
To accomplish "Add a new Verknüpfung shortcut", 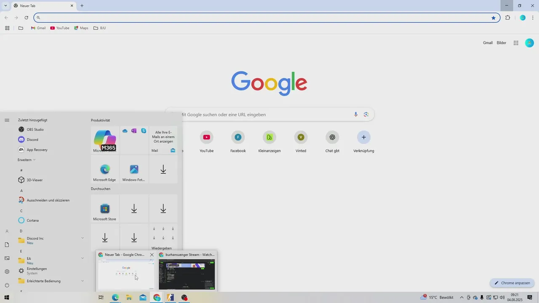I will (x=364, y=142).
